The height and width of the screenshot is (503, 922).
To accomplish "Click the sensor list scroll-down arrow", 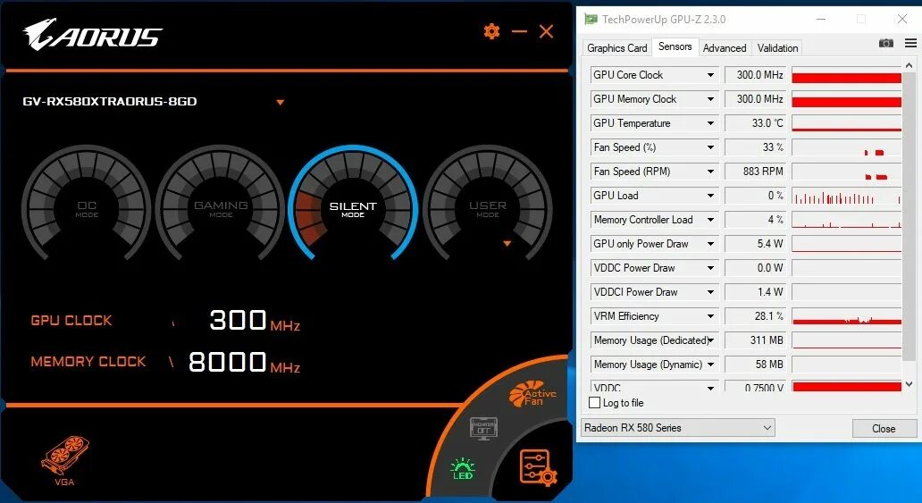I will pos(909,384).
